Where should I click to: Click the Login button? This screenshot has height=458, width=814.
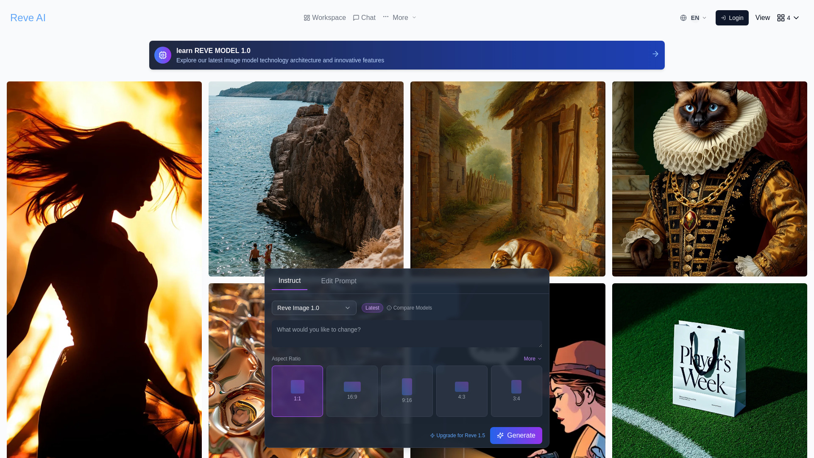tap(732, 17)
